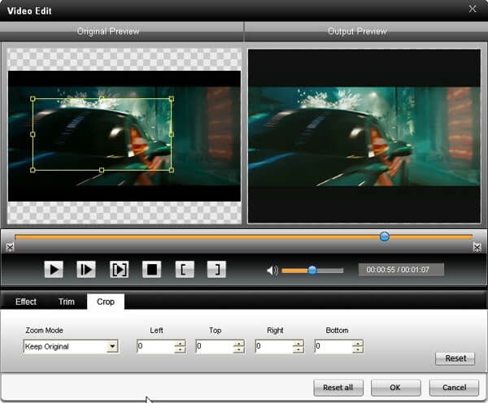Play the video preview
This screenshot has height=403, width=488.
(54, 269)
